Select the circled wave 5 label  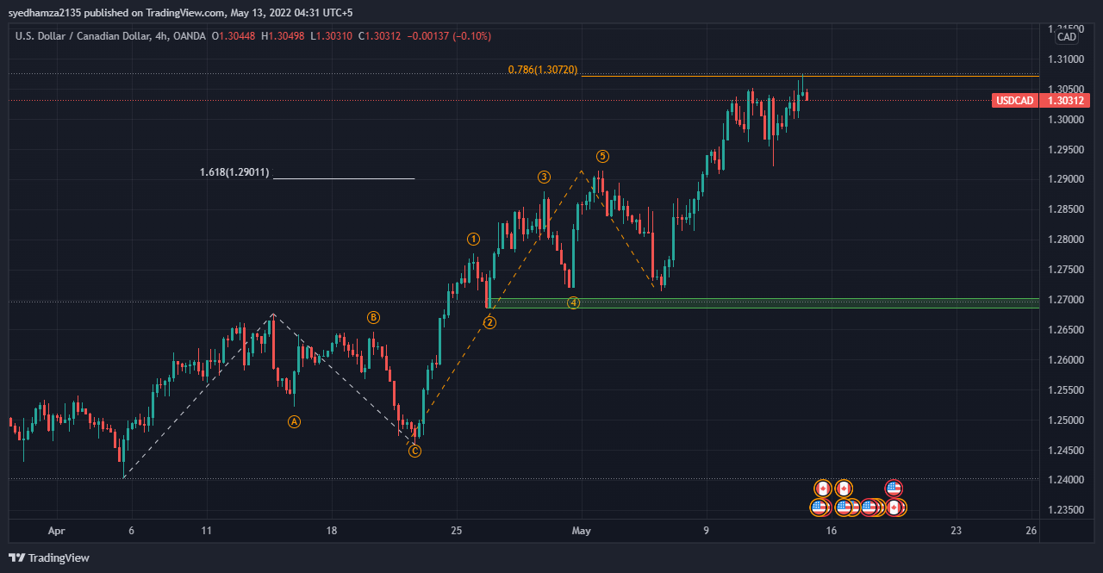[602, 156]
